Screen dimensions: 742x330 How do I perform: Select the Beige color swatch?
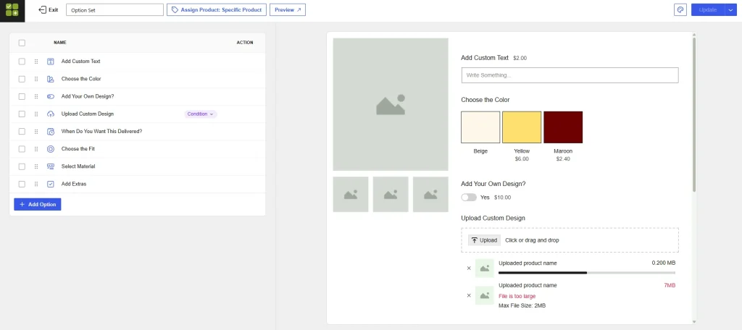(x=480, y=127)
